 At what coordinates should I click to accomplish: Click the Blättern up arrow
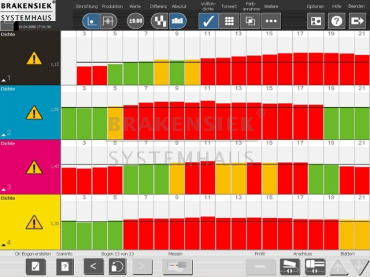[x=338, y=267]
